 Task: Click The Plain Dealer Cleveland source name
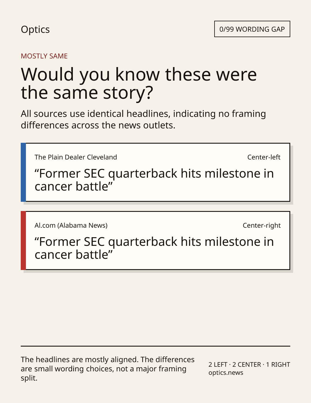(76, 157)
